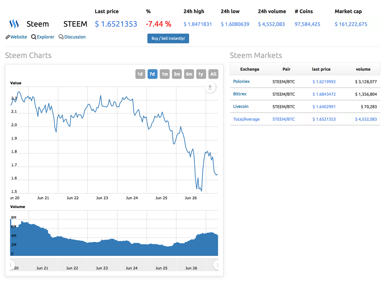Click the Explorer magnifier icon

[34, 37]
